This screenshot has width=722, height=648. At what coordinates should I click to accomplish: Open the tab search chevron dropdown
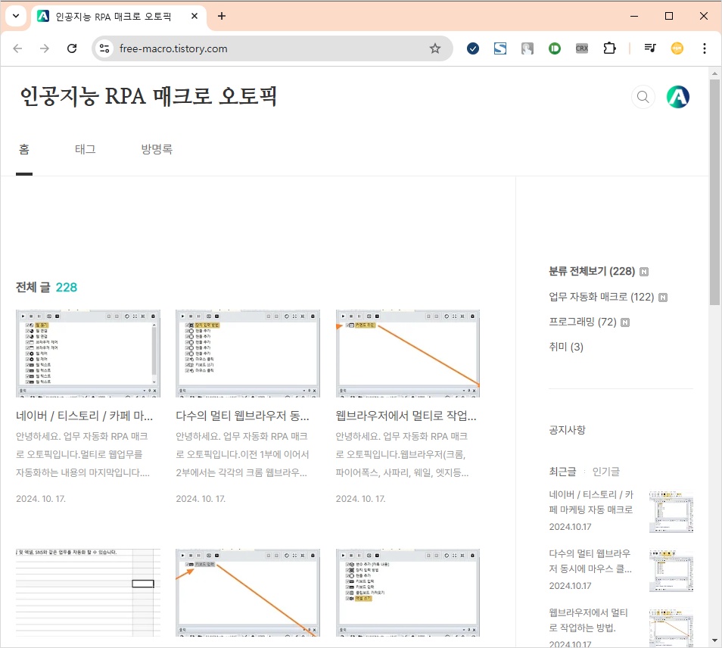click(x=16, y=16)
